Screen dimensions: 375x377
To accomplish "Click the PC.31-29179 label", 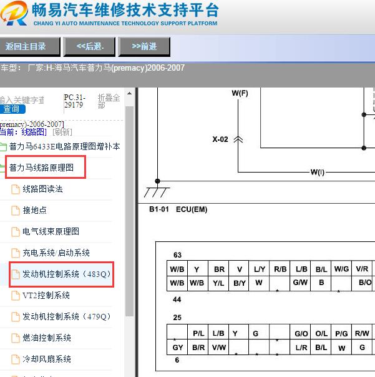I will pyautogui.click(x=74, y=101).
